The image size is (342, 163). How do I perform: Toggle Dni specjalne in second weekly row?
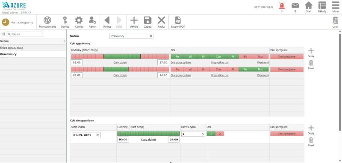coord(287,70)
